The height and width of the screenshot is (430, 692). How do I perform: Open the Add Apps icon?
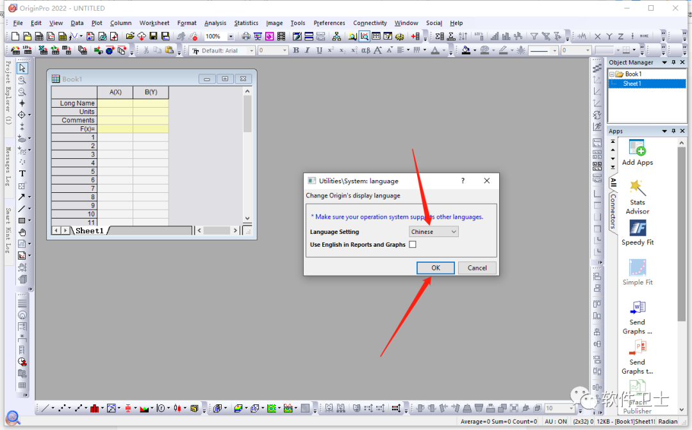pyautogui.click(x=638, y=153)
